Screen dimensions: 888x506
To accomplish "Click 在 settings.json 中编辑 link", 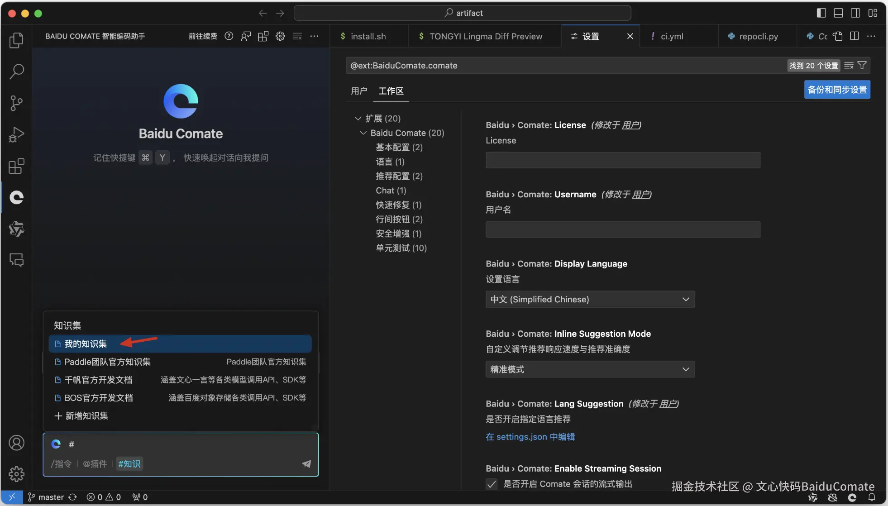I will click(x=530, y=437).
